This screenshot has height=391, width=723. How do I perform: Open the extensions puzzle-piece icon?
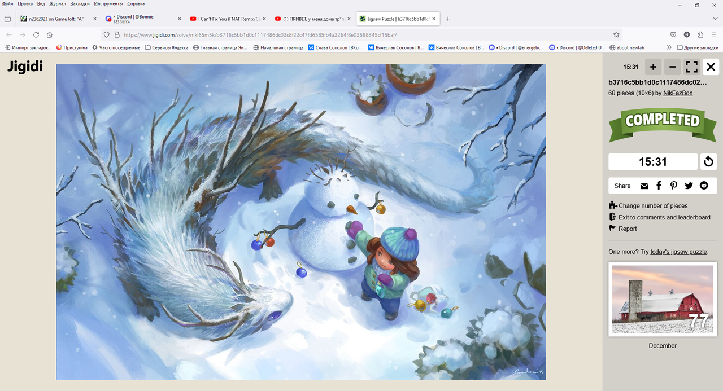[x=700, y=34]
